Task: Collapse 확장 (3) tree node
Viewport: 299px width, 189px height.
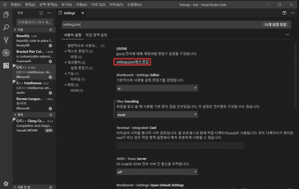Action: (65, 85)
